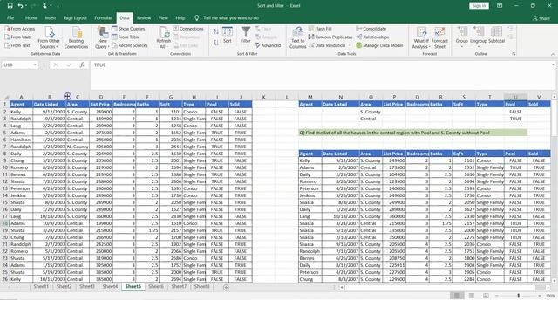Click Subtotal in Outline group
This screenshot has width=558, height=314.
(x=496, y=36)
